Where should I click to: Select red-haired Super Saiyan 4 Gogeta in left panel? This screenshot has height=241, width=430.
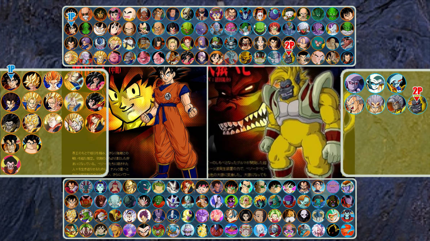(95, 123)
